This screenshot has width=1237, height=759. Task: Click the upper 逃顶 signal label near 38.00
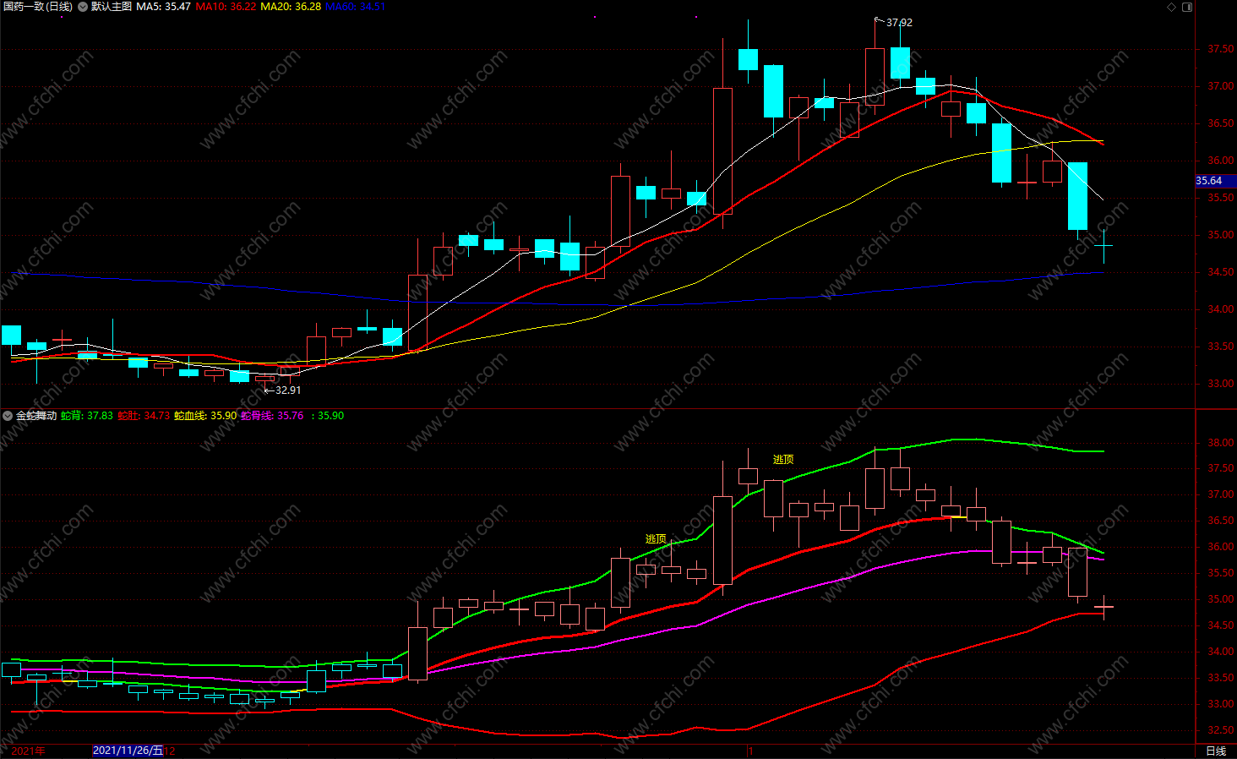[x=783, y=460]
